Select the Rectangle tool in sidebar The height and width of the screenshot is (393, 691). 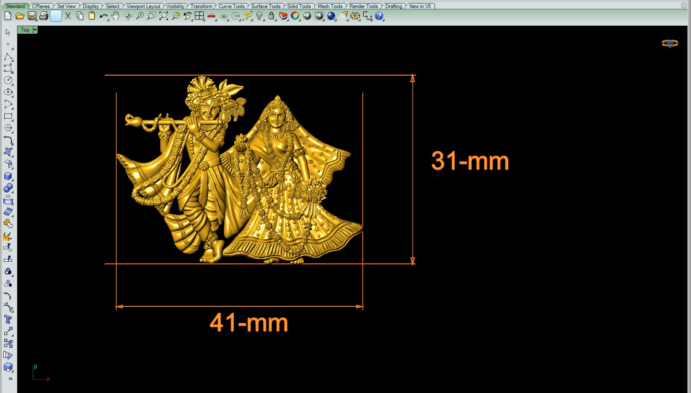8,116
